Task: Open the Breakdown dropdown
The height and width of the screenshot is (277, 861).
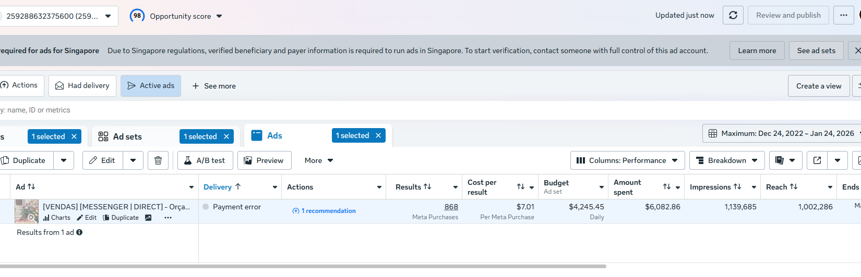Action: click(x=726, y=160)
